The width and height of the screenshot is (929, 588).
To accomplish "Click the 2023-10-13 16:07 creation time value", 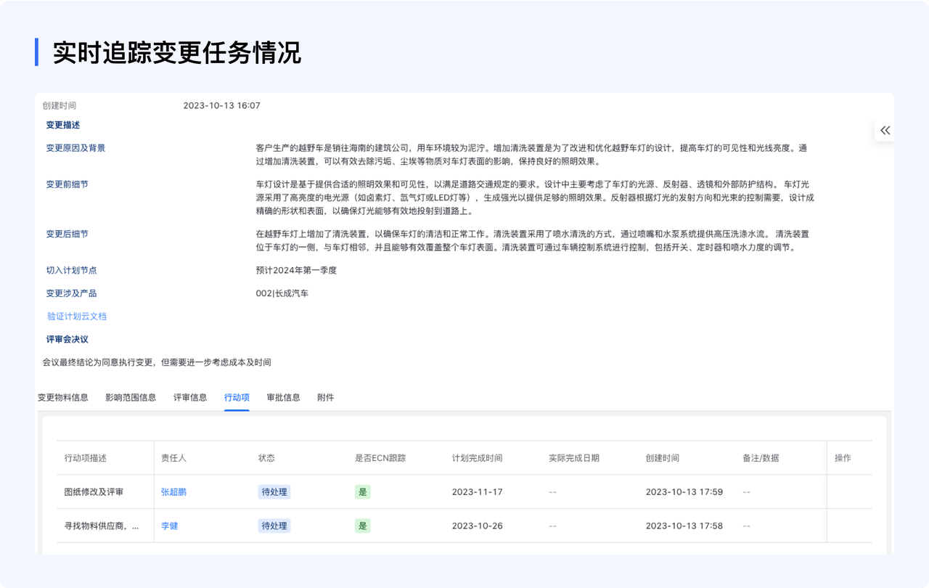I will tap(221, 106).
